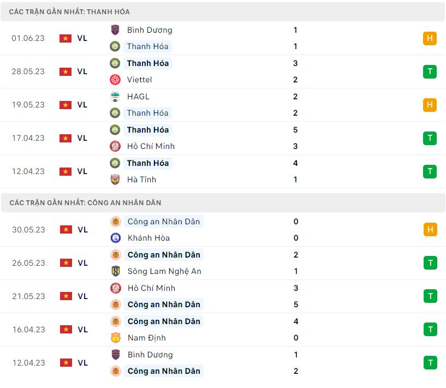Click the Nam Định team logo

point(116,338)
